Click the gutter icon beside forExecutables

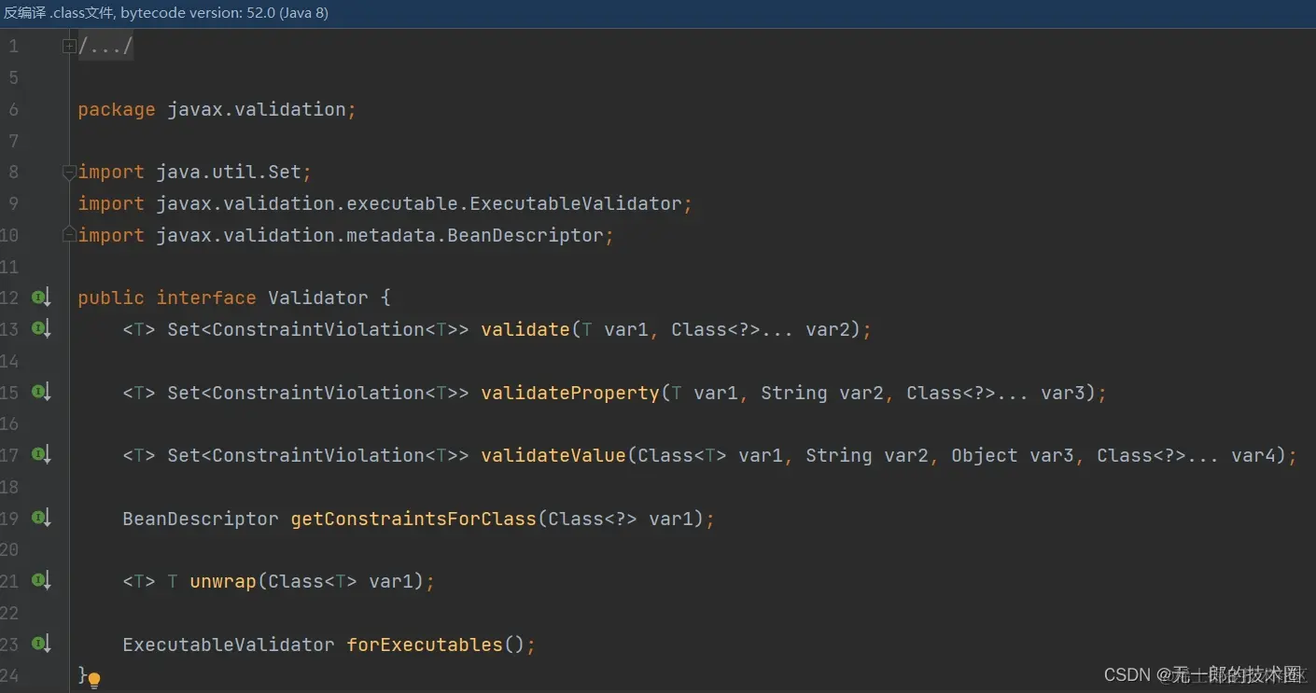coord(40,644)
